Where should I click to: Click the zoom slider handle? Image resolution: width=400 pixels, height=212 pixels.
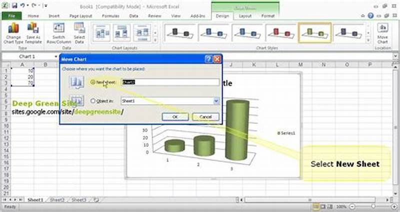(x=373, y=207)
